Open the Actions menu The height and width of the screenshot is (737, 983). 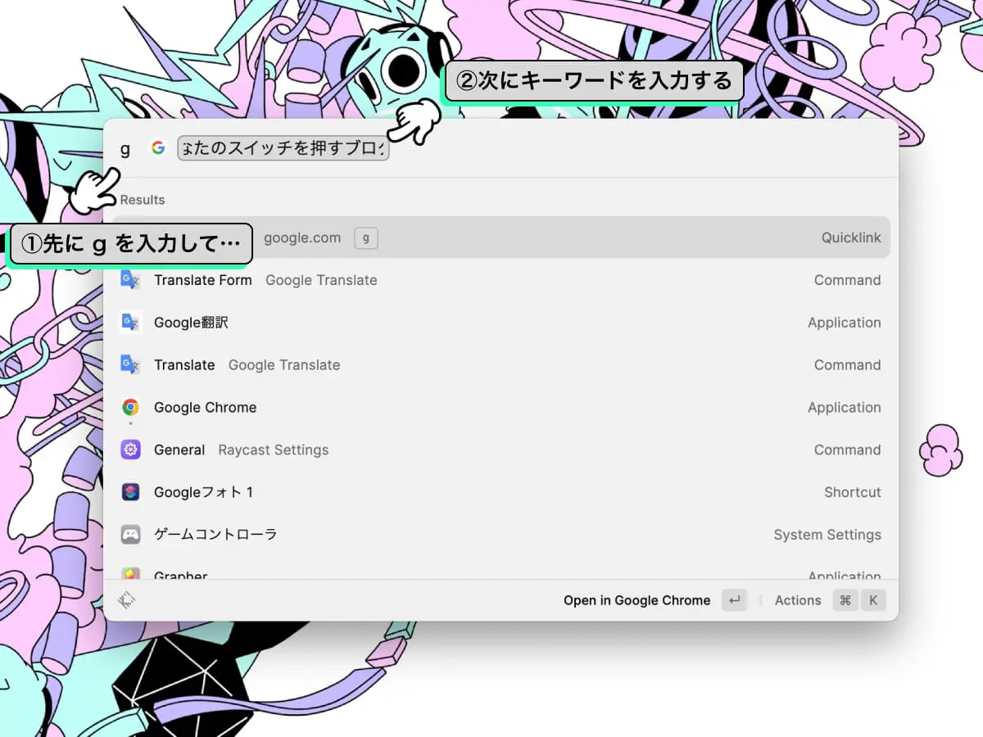click(x=798, y=600)
